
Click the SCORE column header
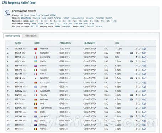(18, 43)
